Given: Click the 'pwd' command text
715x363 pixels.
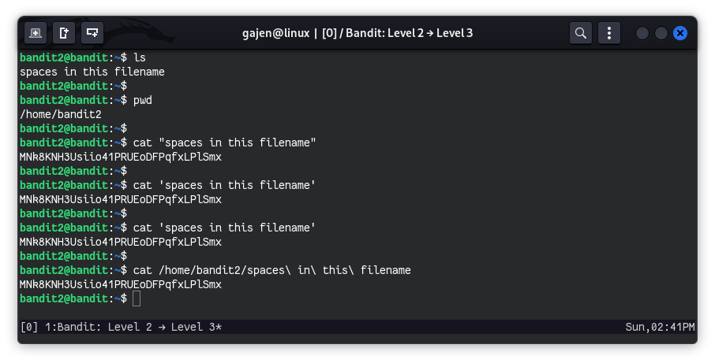Looking at the screenshot, I should (x=143, y=100).
